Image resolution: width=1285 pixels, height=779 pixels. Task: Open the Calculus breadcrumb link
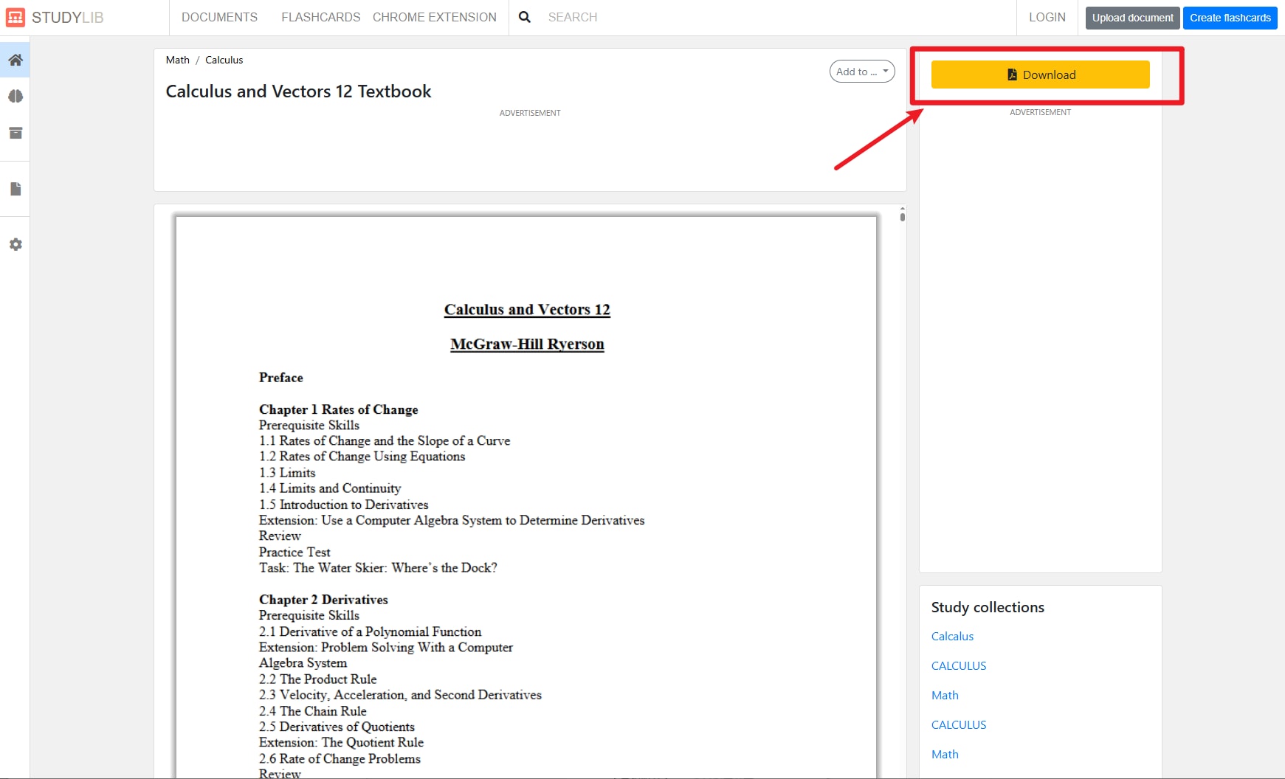click(224, 60)
